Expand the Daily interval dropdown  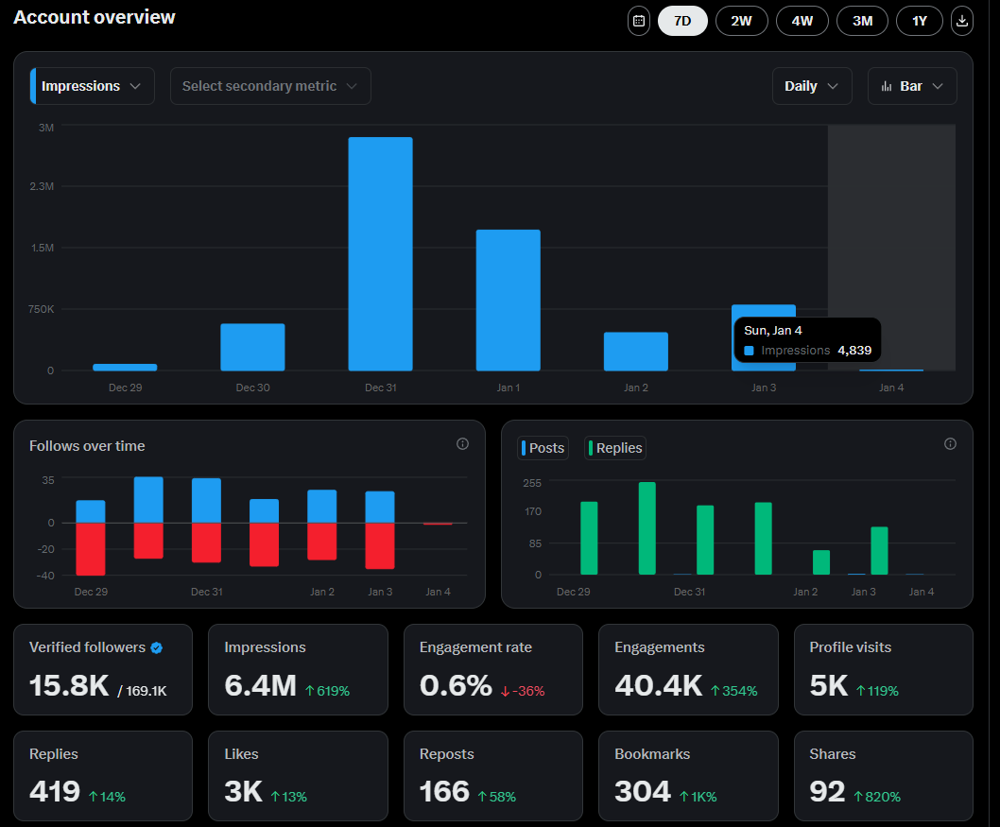(811, 86)
